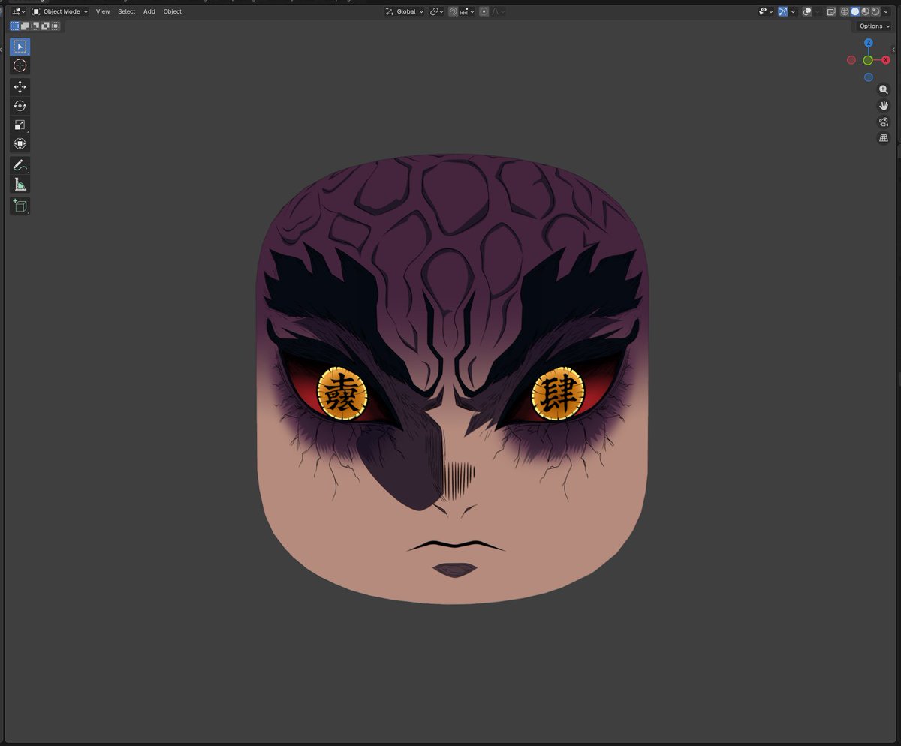Viewport: 901px width, 746px height.
Task: Click the negative Z axis gizmo circle
Action: (x=869, y=77)
